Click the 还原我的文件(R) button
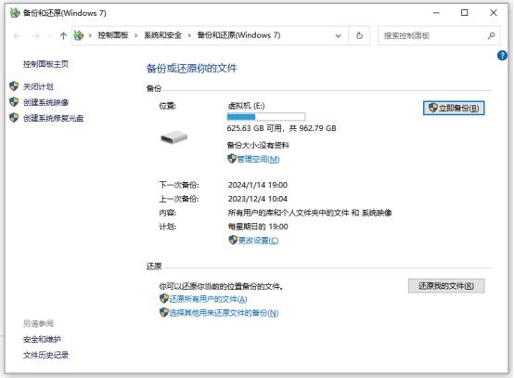 point(446,286)
